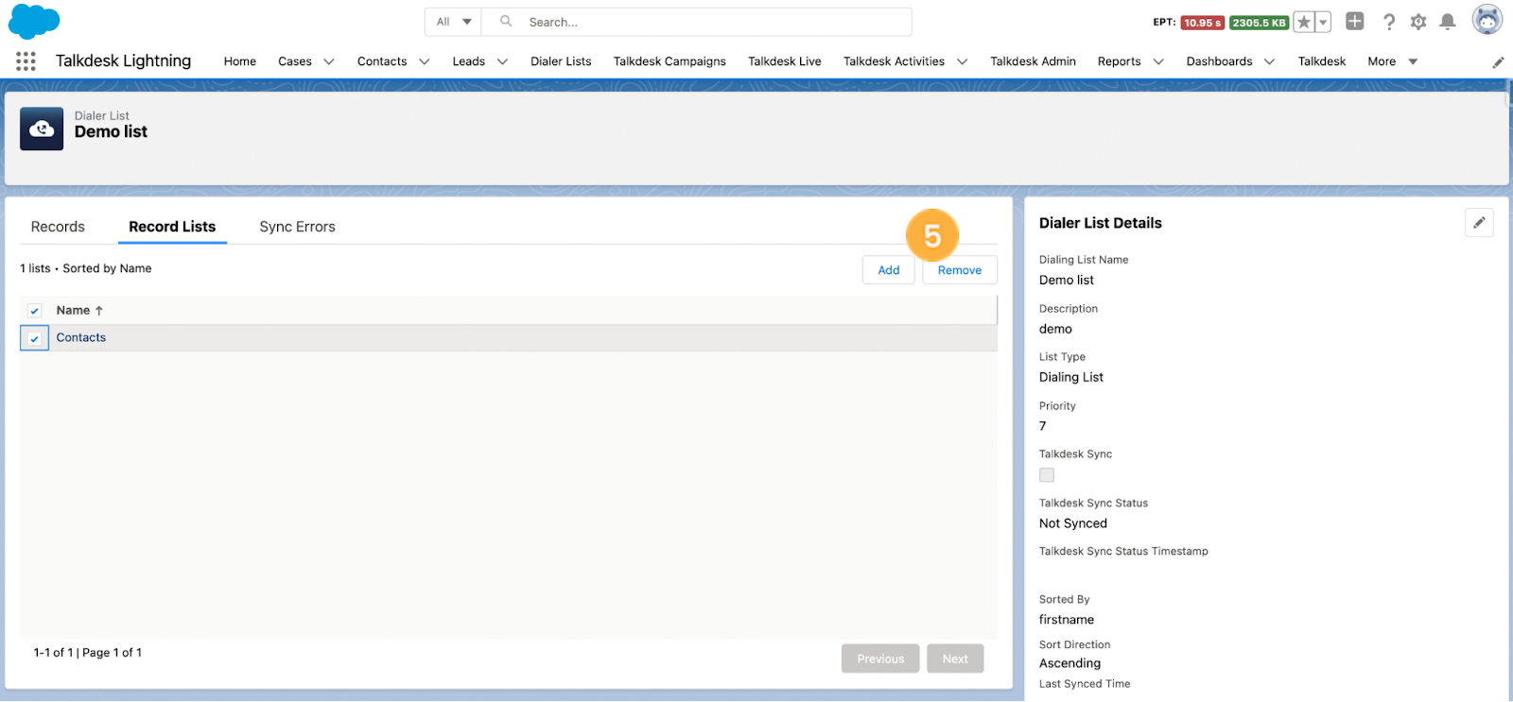Open the Help question mark icon
This screenshot has height=702, width=1513.
1389,22
